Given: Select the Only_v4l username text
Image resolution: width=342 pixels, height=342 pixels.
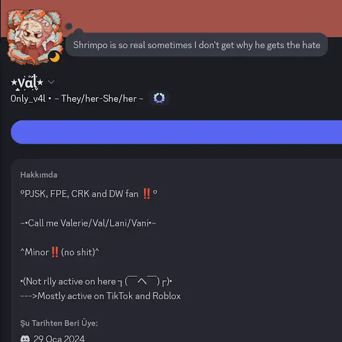Looking at the screenshot, I should 28,99.
